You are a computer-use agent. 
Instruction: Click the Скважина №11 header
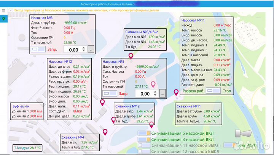(x=188, y=106)
